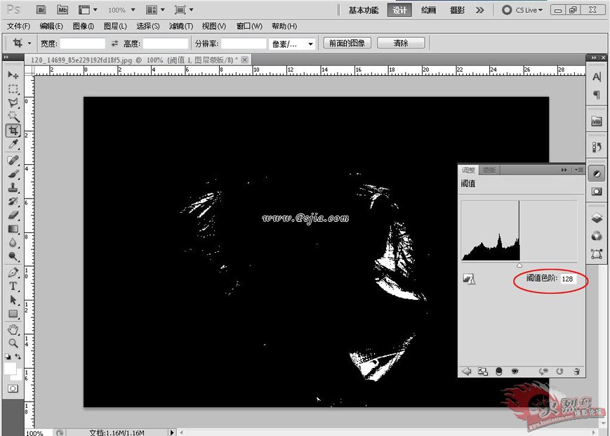
Task: Switch foreground and background colors
Action: pos(18,356)
